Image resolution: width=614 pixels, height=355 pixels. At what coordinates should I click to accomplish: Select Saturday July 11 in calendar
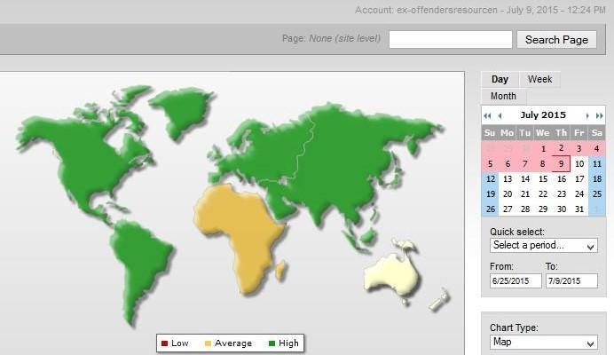point(597,164)
